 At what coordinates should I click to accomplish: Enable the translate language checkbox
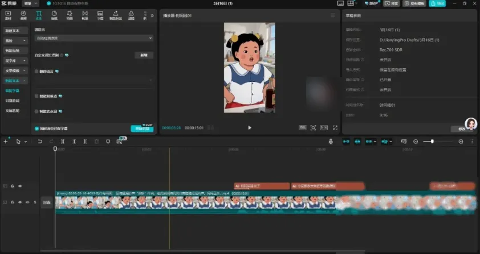tap(36, 72)
